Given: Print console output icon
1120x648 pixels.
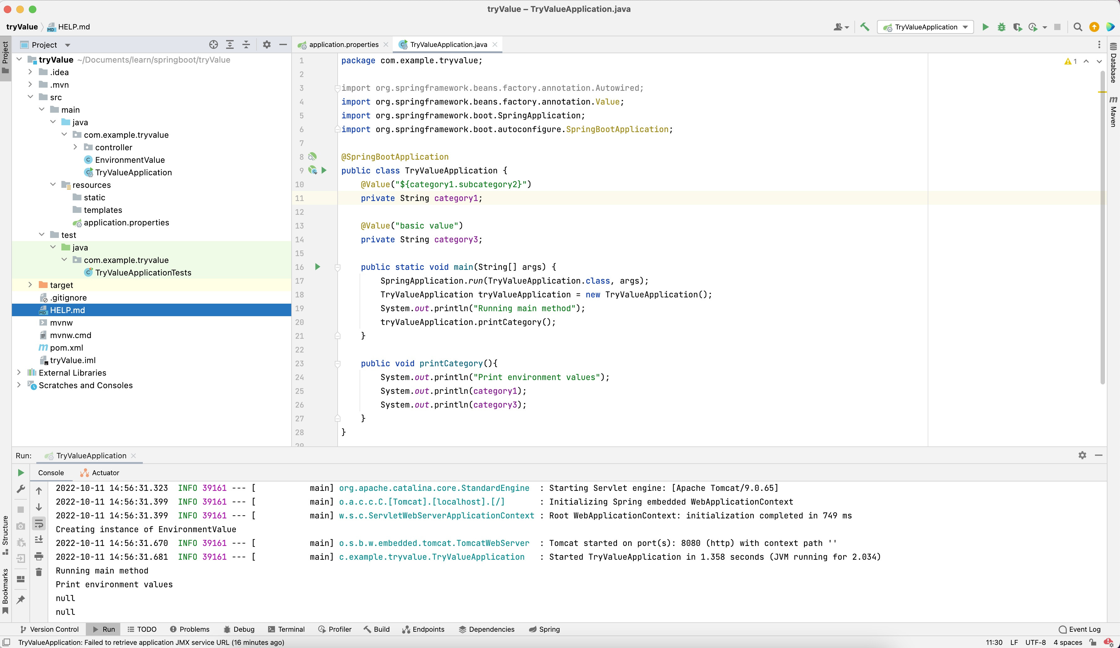Looking at the screenshot, I should point(39,556).
